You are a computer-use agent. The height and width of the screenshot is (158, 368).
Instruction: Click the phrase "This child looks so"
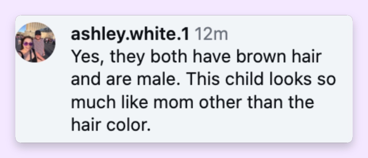[x=262, y=80]
